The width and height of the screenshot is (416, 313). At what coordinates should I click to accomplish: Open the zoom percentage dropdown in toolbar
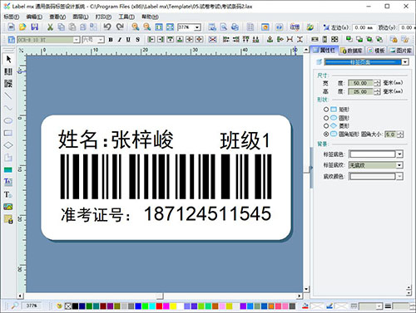click(197, 27)
